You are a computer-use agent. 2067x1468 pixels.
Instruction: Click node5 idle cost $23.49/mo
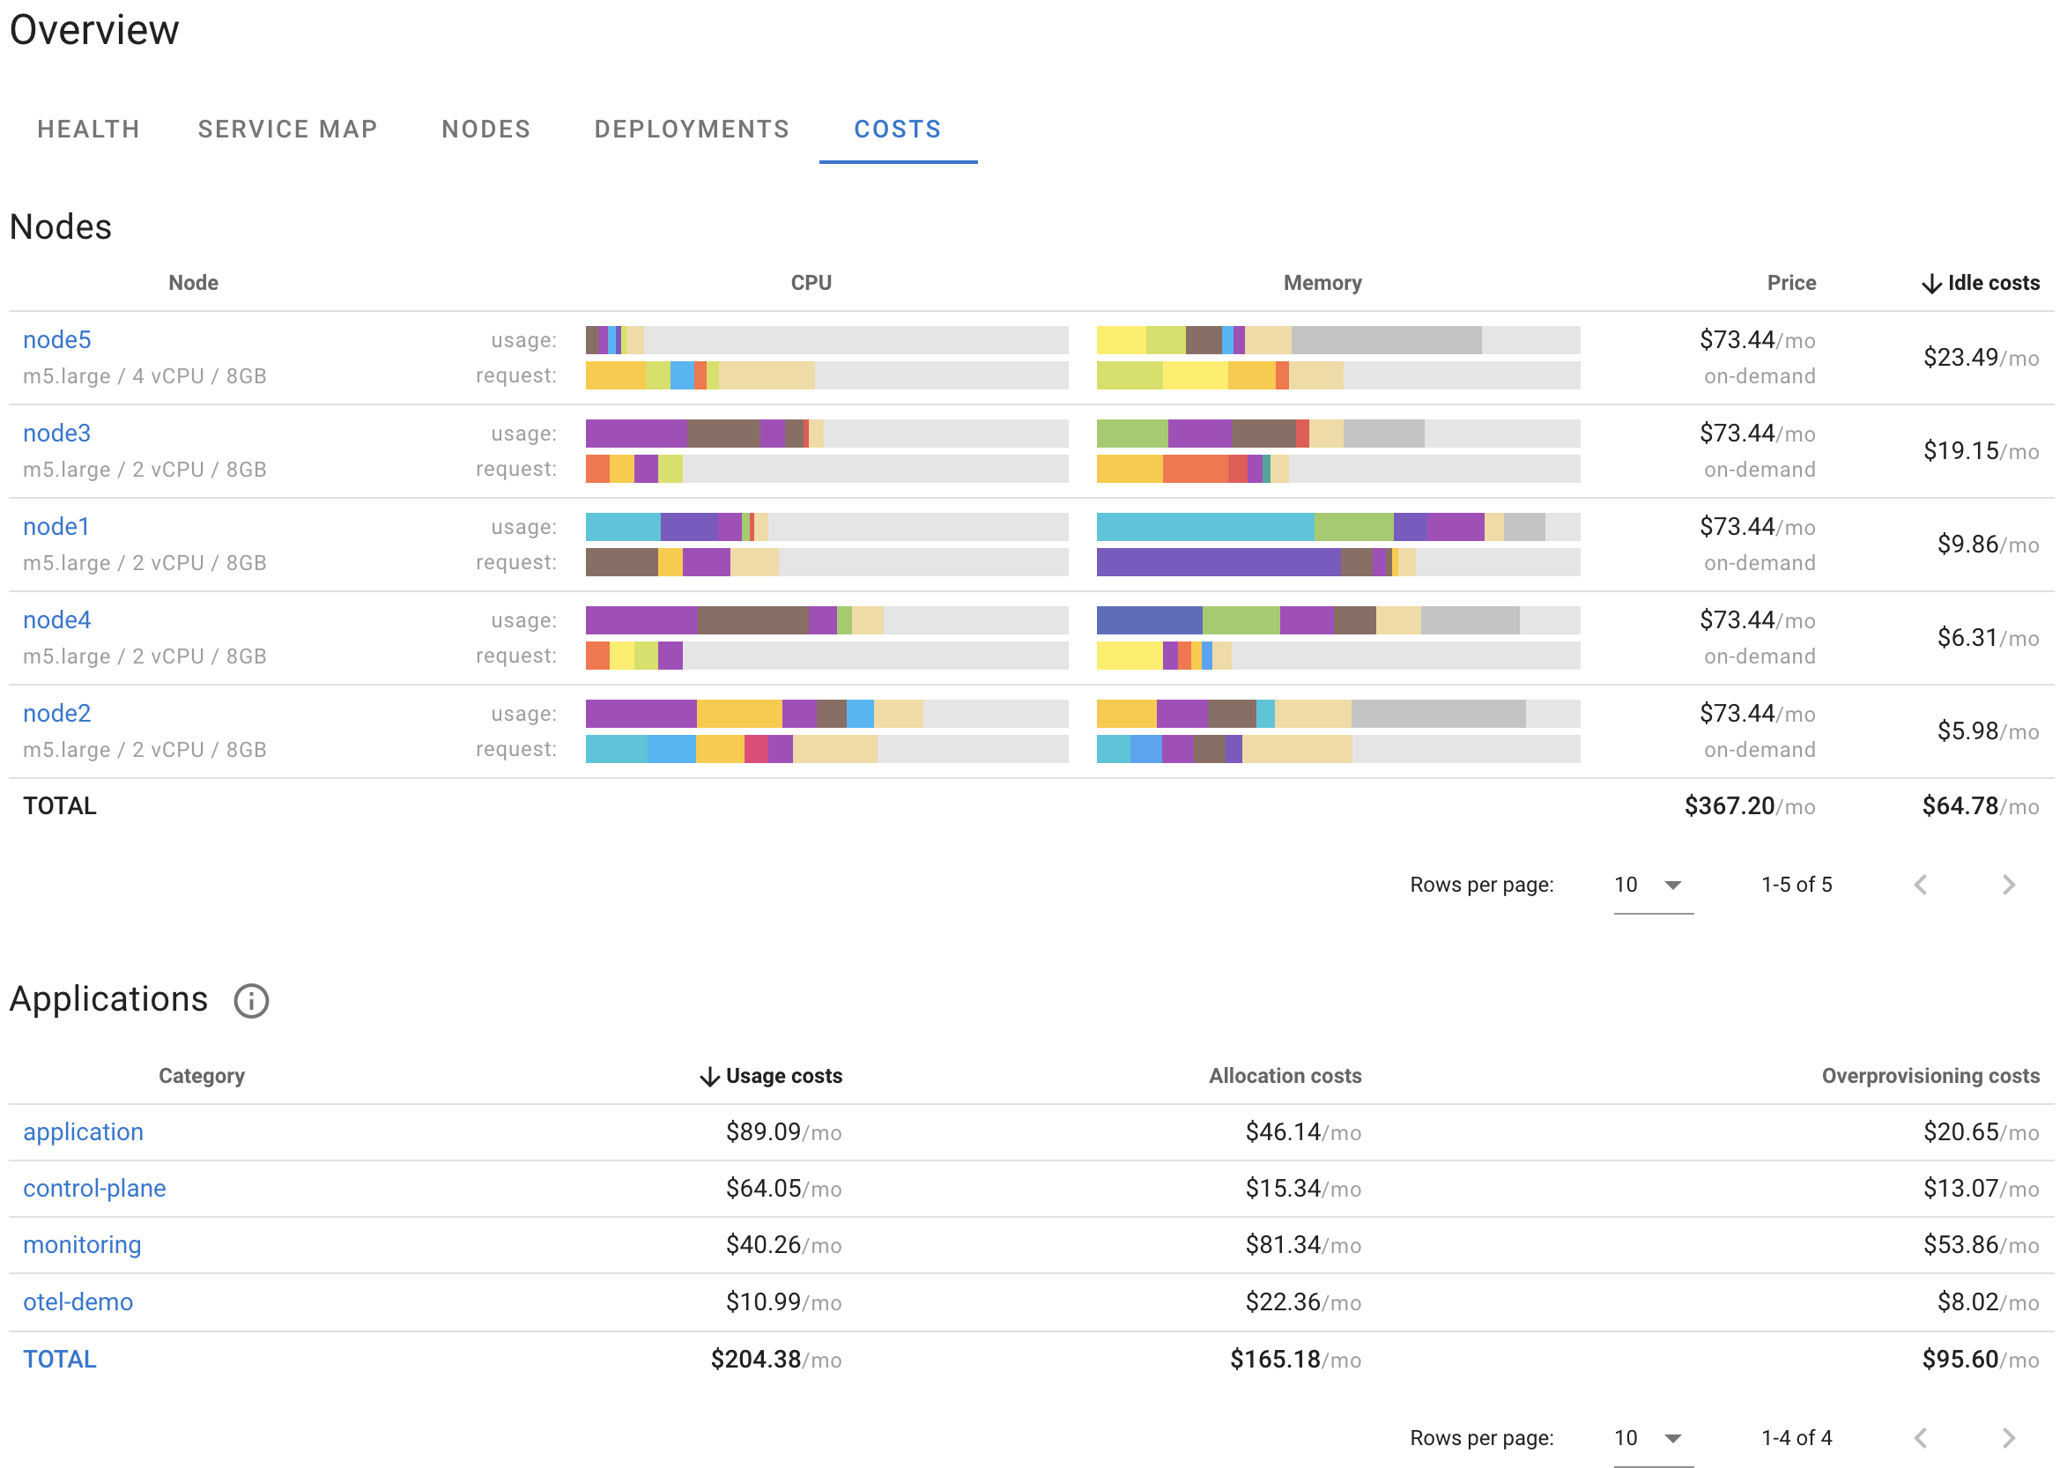click(1982, 358)
